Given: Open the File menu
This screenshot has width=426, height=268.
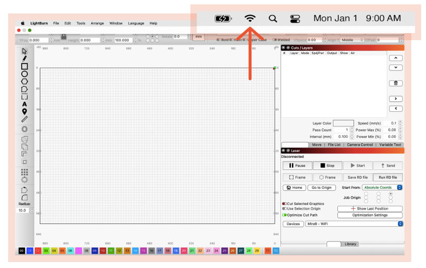Looking at the screenshot, I should (x=56, y=23).
